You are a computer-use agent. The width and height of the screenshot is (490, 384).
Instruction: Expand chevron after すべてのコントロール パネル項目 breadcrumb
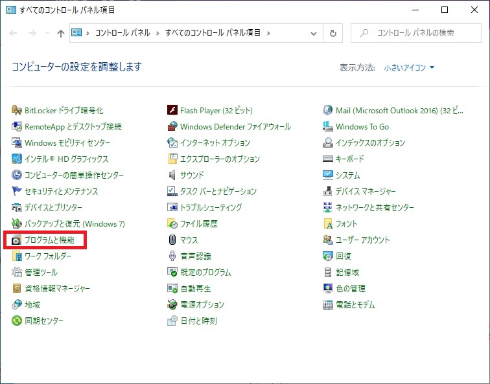coord(268,33)
